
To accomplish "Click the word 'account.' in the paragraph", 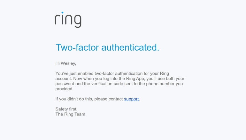I will [64, 79].
